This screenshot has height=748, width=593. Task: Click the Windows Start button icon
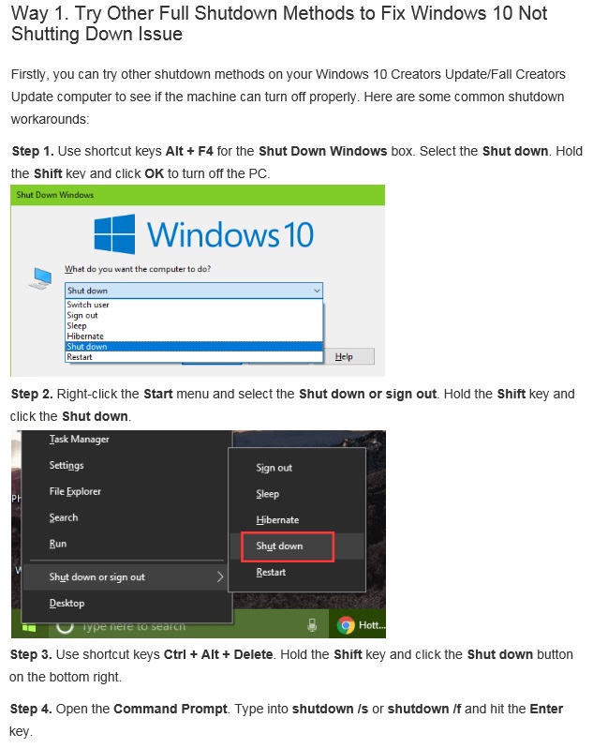29,627
